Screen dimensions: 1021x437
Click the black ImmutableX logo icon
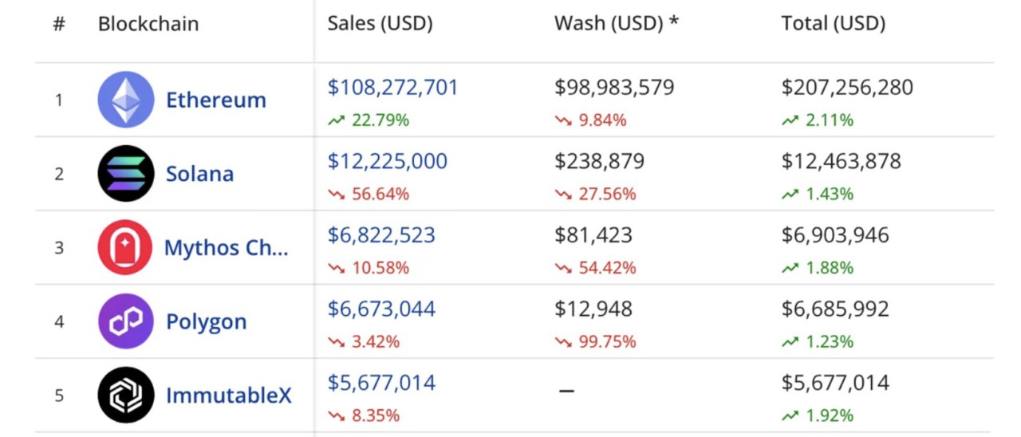(126, 395)
